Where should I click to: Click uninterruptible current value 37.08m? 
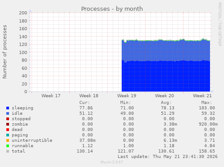point(87,140)
